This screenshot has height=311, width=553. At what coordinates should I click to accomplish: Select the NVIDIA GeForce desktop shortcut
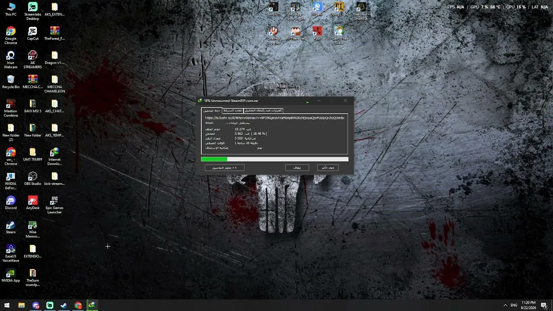(x=11, y=181)
